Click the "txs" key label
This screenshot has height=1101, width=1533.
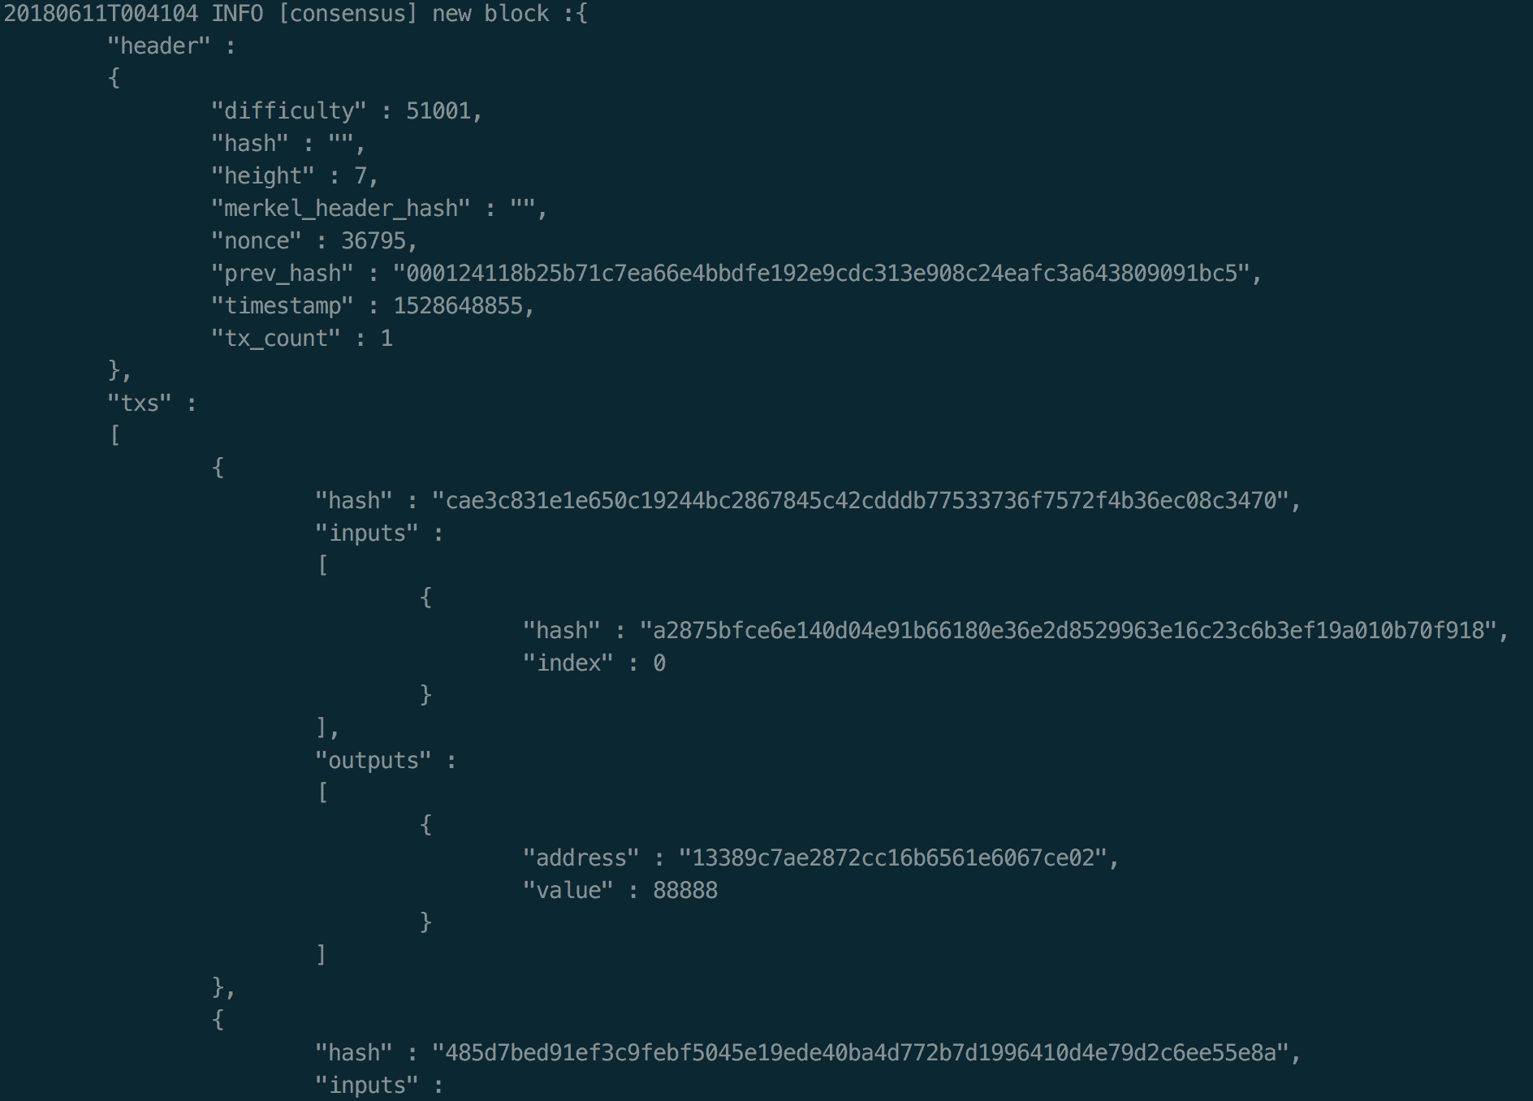139,404
